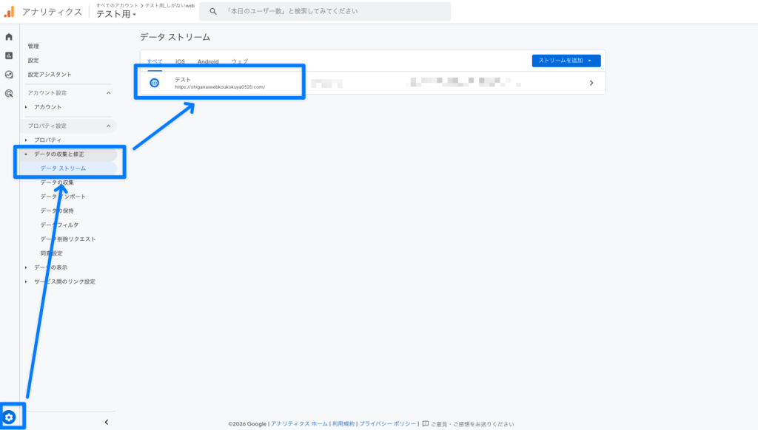Switch to the iOS tab

(x=180, y=61)
